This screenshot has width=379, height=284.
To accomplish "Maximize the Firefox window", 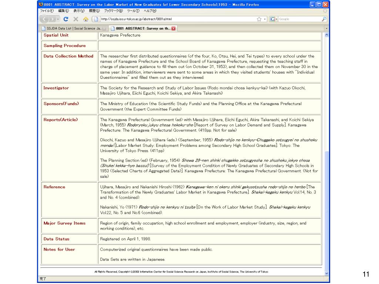I will 319,4.
